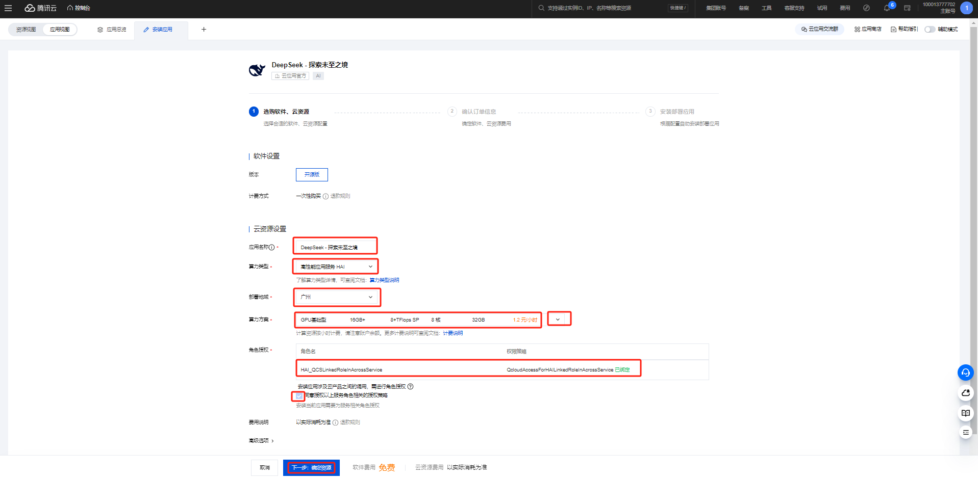Open the documentation book floating button
The width and height of the screenshot is (978, 479).
(965, 413)
